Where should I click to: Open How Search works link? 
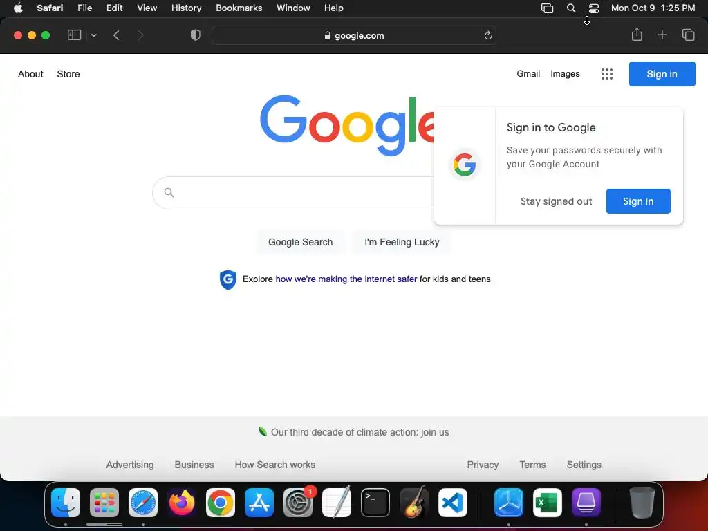pyautogui.click(x=275, y=465)
